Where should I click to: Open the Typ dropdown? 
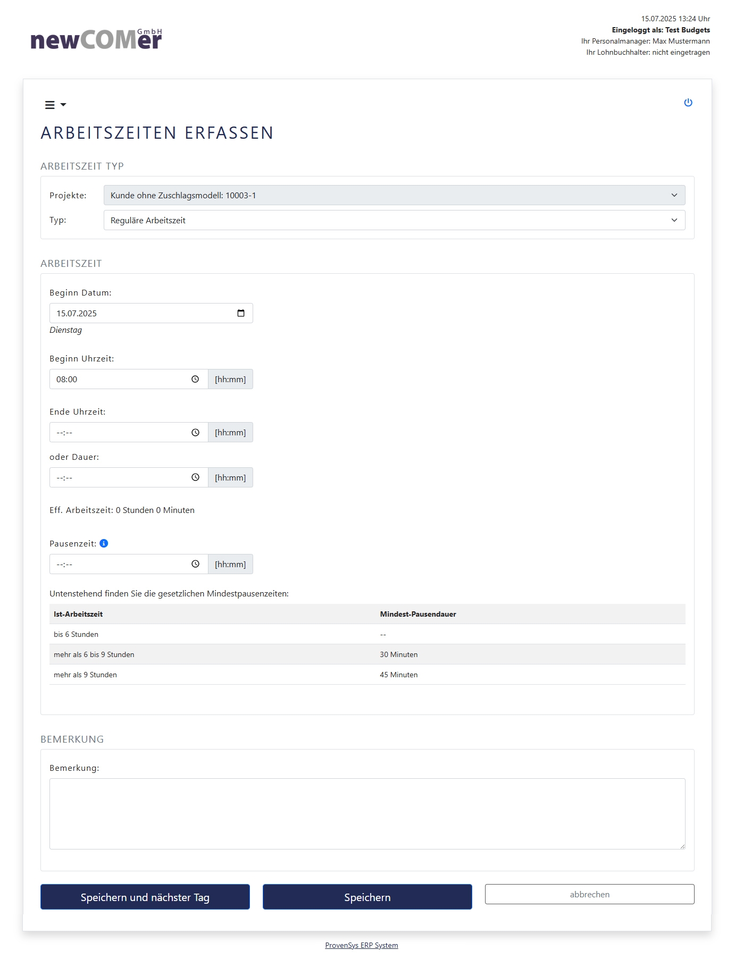tap(394, 220)
